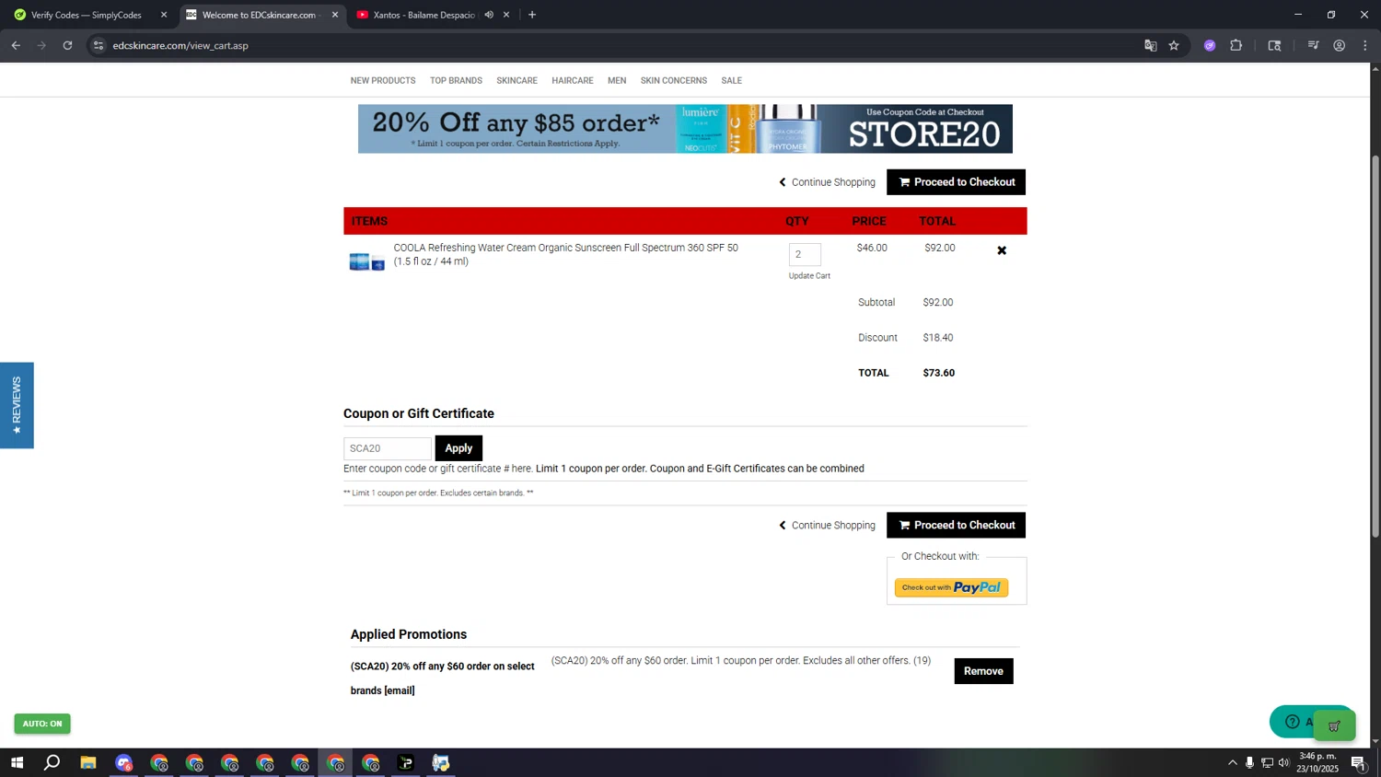Toggle the AUTO: ON button
This screenshot has width=1381, height=777.
point(42,724)
